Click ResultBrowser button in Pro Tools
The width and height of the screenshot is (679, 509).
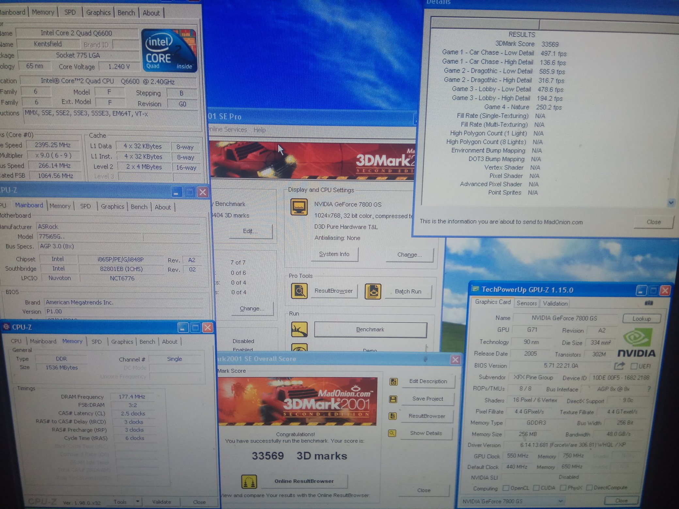pos(334,291)
